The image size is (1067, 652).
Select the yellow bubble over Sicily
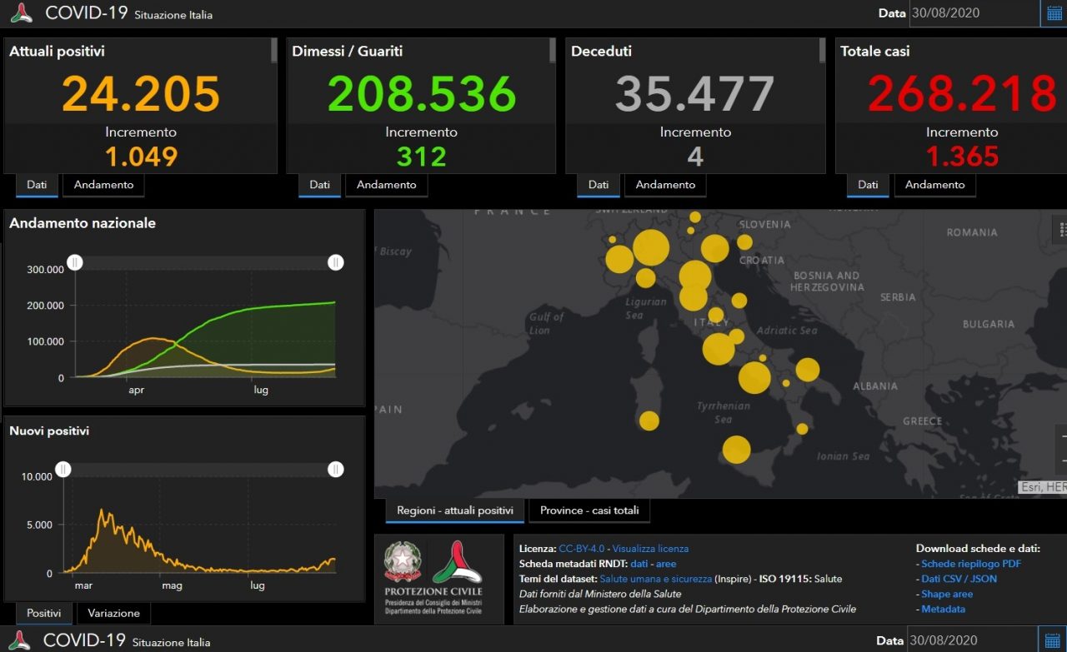coord(736,450)
